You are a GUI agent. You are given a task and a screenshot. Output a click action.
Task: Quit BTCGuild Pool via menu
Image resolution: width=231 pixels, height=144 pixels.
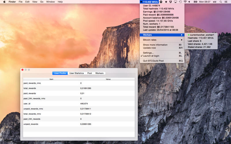[x=153, y=61]
